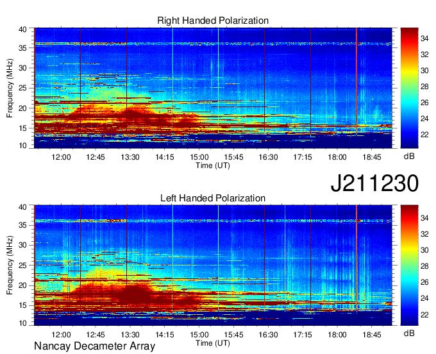436x354 pixels.
Task: Click the 17:15 tick under the bottom plot
Action: [x=303, y=335]
